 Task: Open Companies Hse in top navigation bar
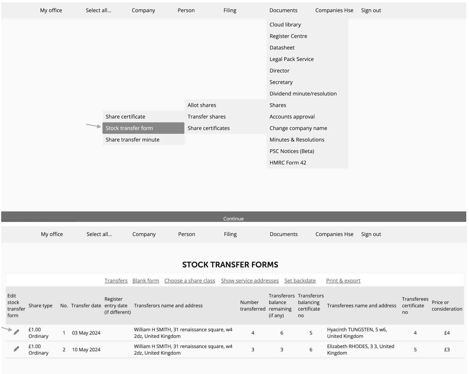[x=334, y=10]
